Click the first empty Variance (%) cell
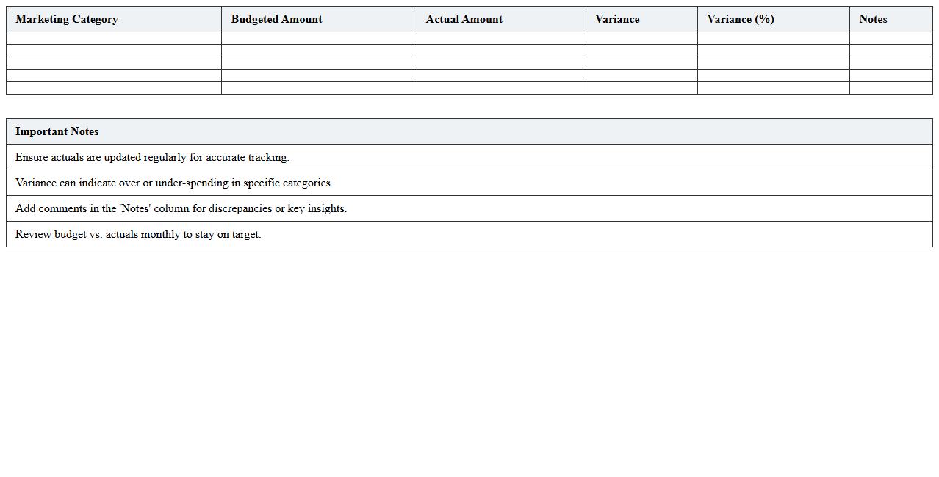Screen dimensions: 939x477 (x=773, y=39)
